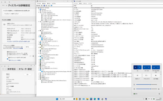Click the blue Help icon in Device Manager toolbar

coord(44,6)
